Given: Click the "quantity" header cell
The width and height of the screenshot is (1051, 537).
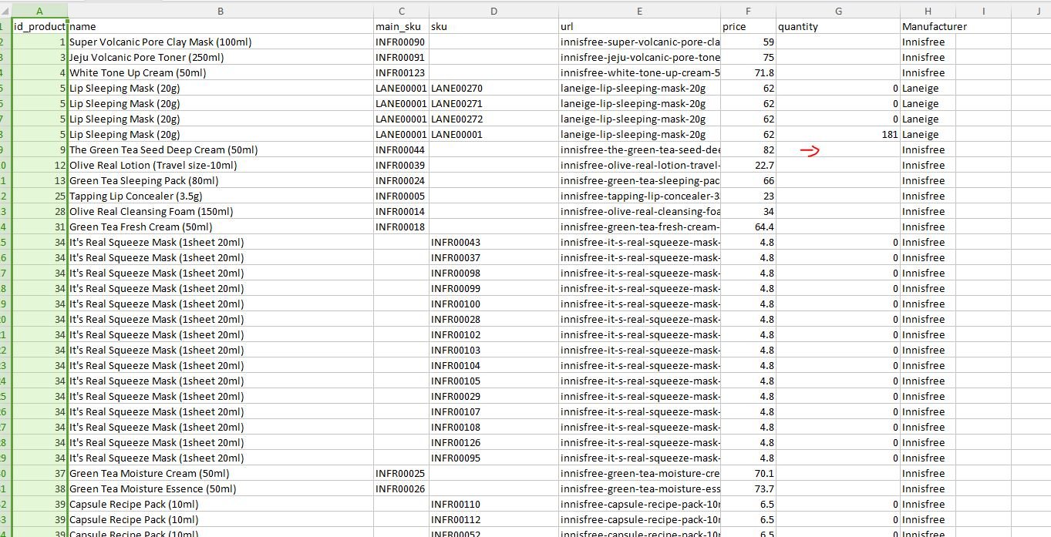Looking at the screenshot, I should tap(838, 26).
